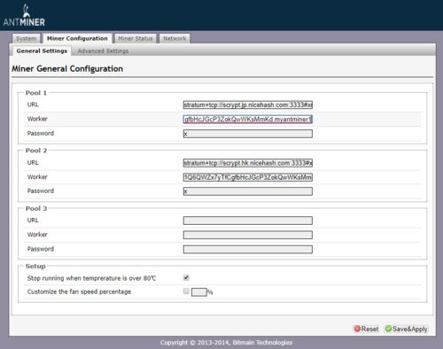Open the Network tab
The image size is (443, 349).
tap(175, 38)
